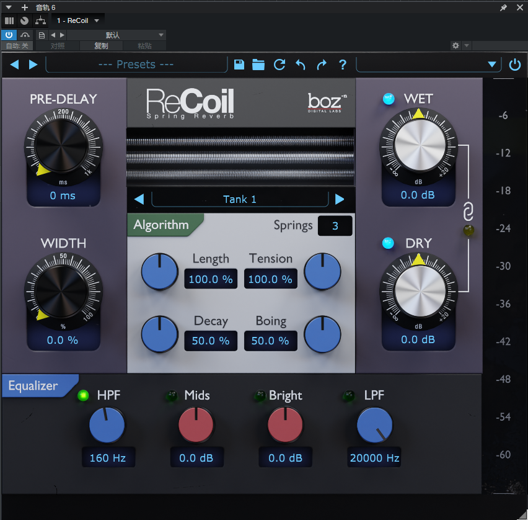Switch to the Equalizer tab
528x520 pixels.
coord(40,385)
